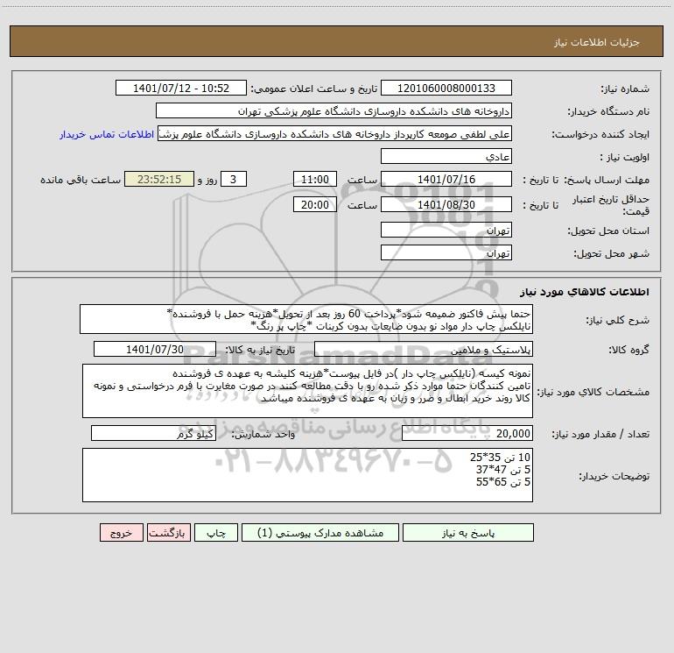674x653 pixels.
Task: Click the label گروه کالا
Action: pos(628,350)
